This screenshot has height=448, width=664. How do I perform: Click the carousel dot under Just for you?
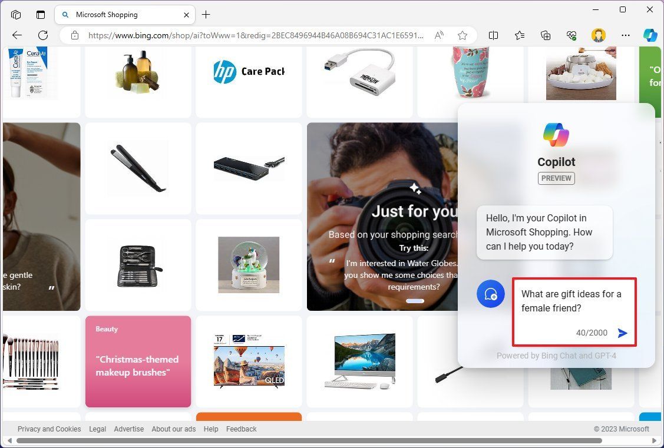tap(415, 301)
